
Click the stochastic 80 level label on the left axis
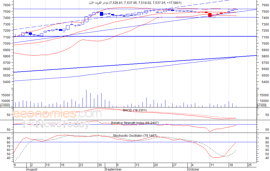tap(9, 142)
